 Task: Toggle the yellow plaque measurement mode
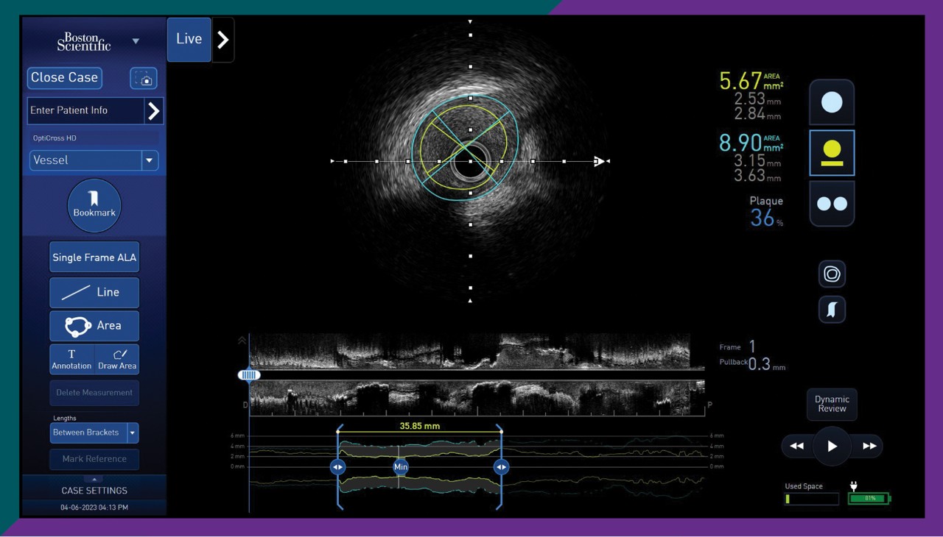(831, 153)
